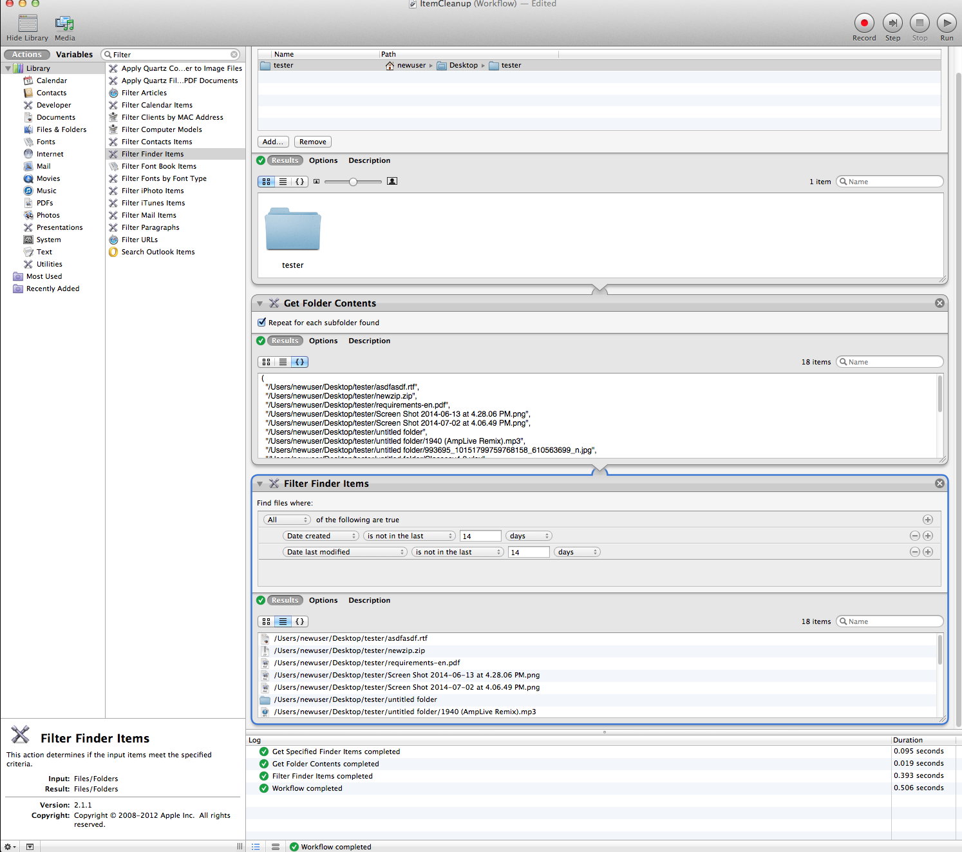962x852 pixels.
Task: Open the All/Any conditions dropdown
Action: click(x=287, y=520)
